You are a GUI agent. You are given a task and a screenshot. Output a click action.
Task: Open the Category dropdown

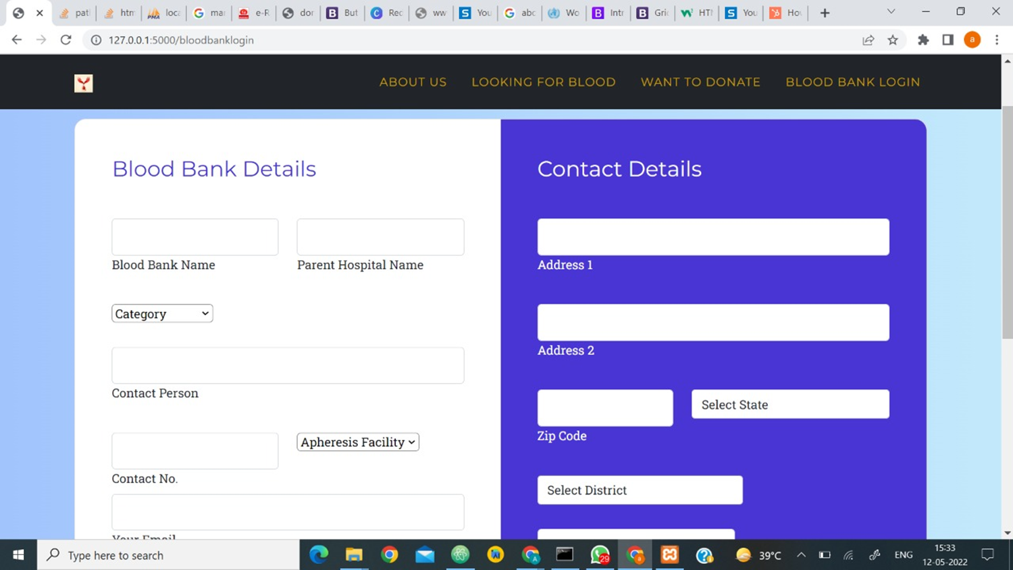[161, 313]
